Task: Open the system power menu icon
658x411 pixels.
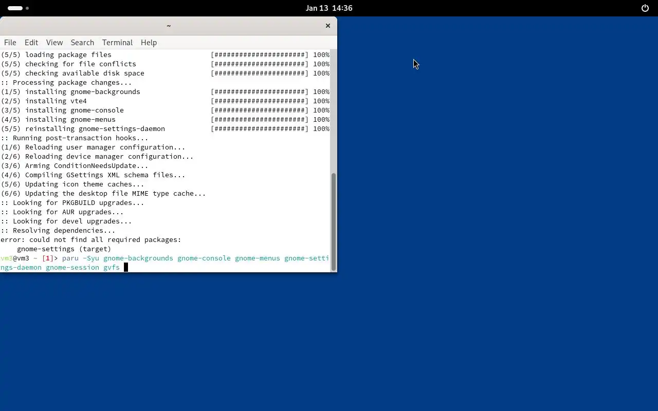Action: [645, 8]
